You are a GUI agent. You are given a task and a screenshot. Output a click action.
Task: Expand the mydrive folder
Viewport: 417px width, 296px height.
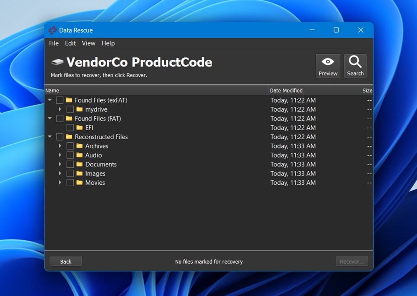pyautogui.click(x=60, y=109)
